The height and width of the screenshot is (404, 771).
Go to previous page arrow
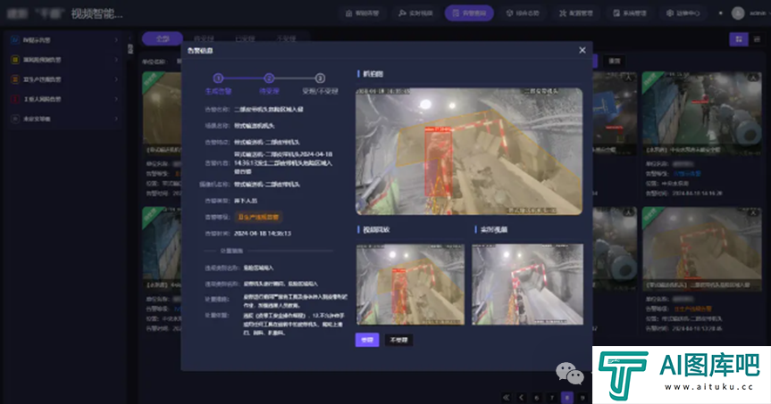click(x=521, y=397)
